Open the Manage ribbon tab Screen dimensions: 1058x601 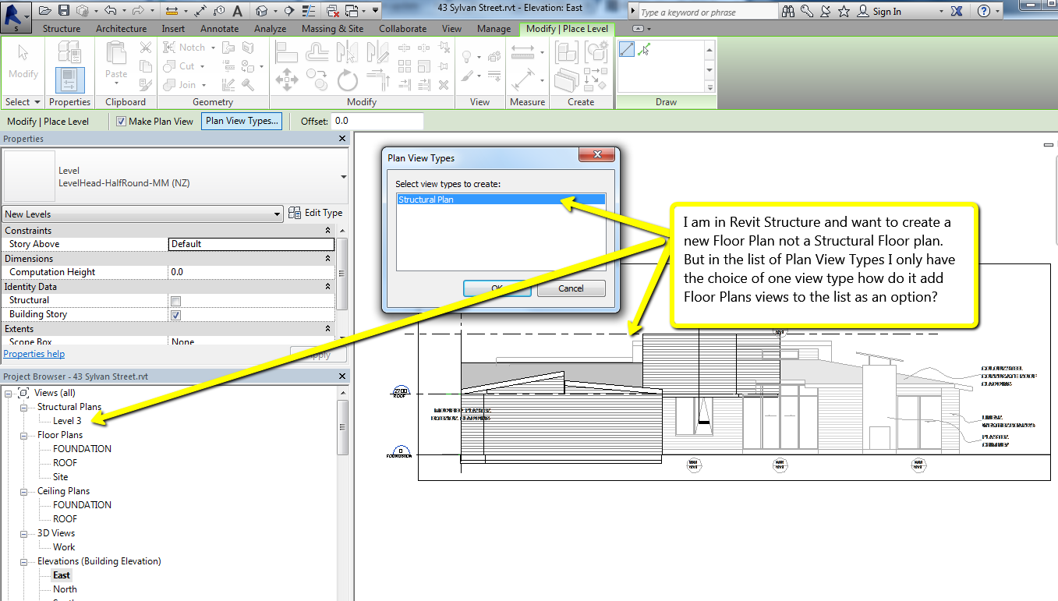click(494, 29)
